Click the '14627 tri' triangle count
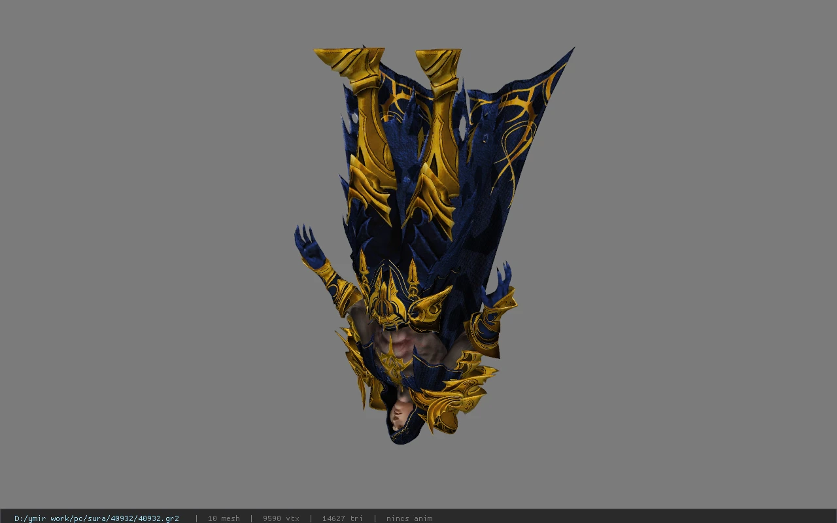This screenshot has width=837, height=523. tap(342, 518)
